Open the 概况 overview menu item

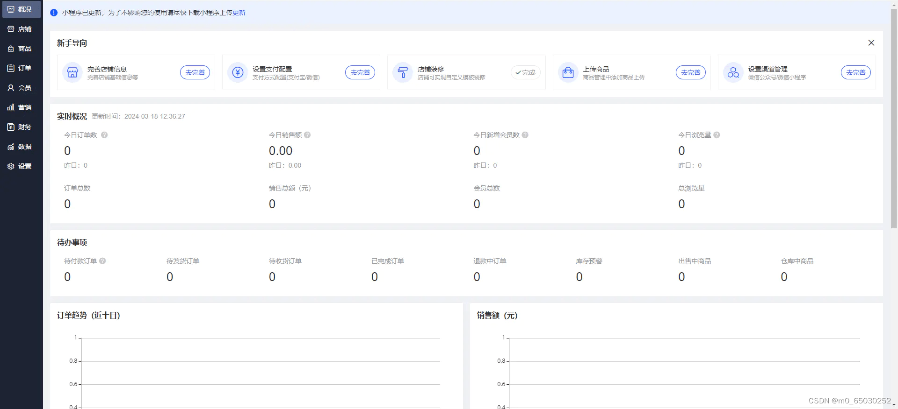click(21, 9)
